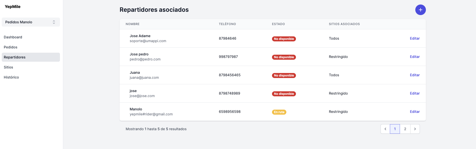Click the YepMile logo text
476x149 pixels.
click(x=13, y=7)
